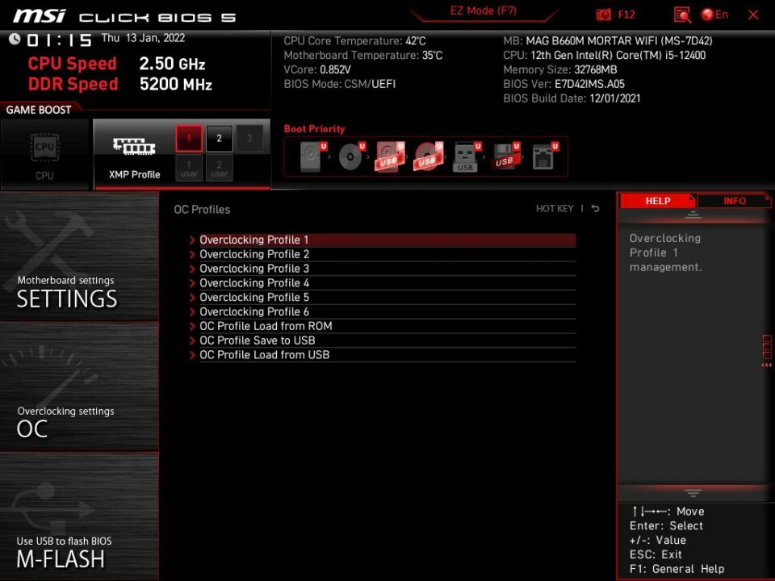Select the optical disc boot device icon

click(x=350, y=156)
